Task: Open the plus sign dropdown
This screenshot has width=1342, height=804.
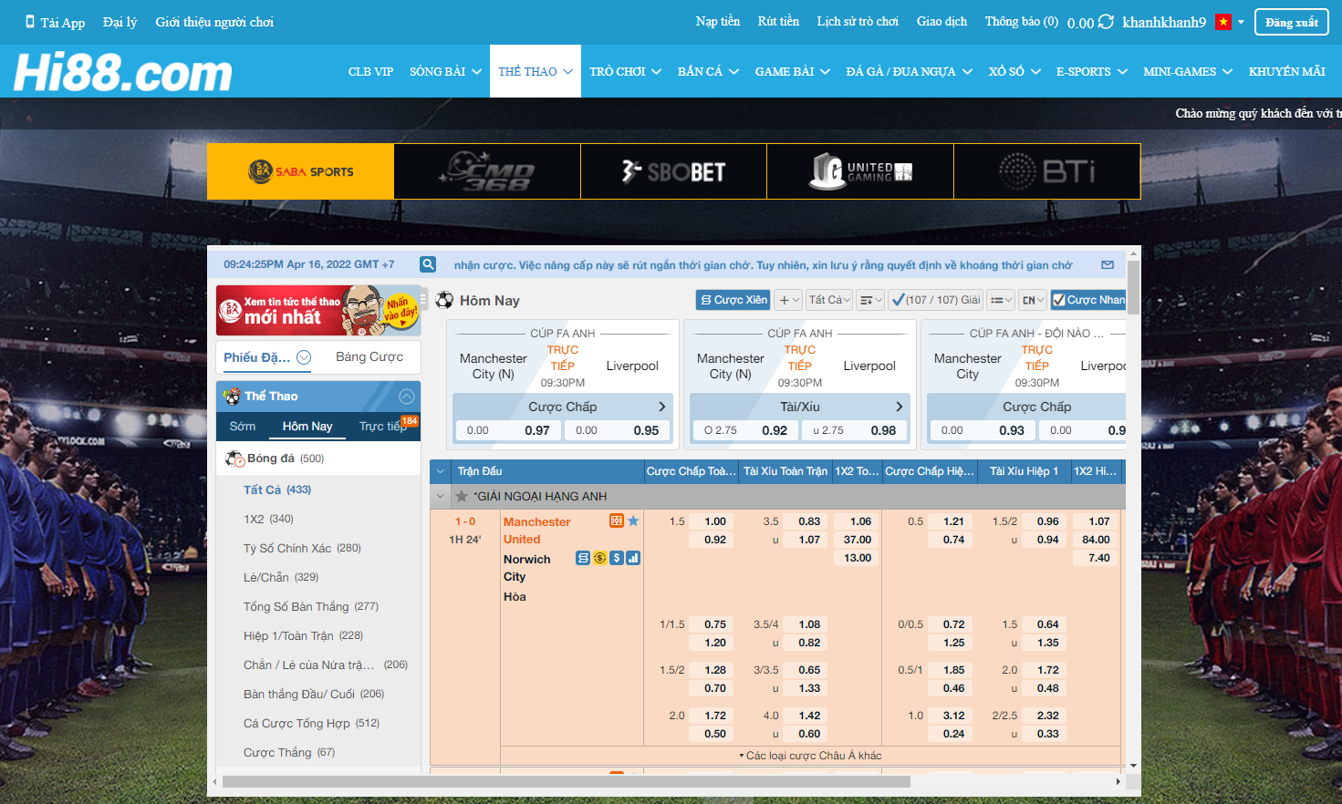Action: click(x=788, y=300)
